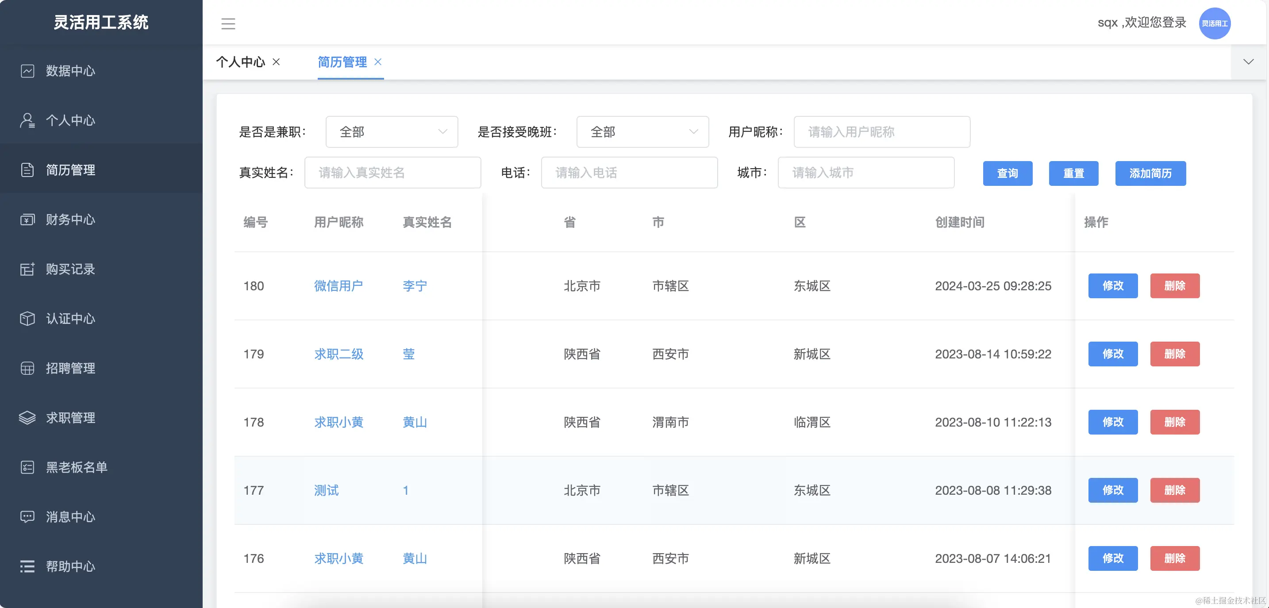Expand the tab list chevron at top right
The width and height of the screenshot is (1269, 608).
1248,62
